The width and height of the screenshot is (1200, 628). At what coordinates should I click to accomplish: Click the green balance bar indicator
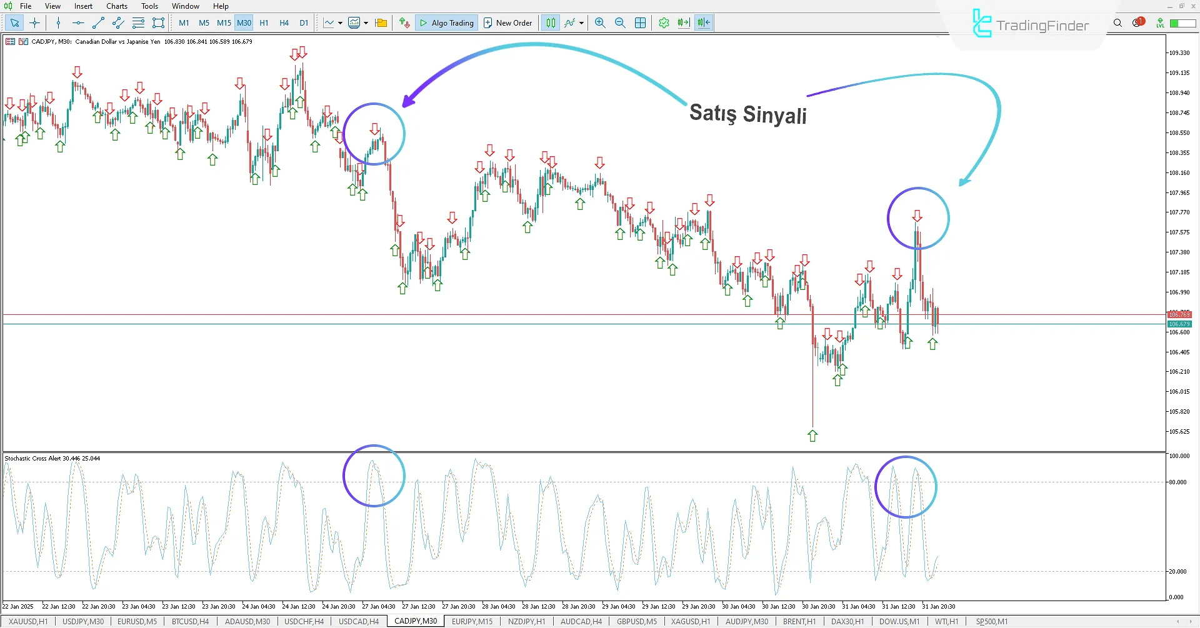[x=1183, y=22]
